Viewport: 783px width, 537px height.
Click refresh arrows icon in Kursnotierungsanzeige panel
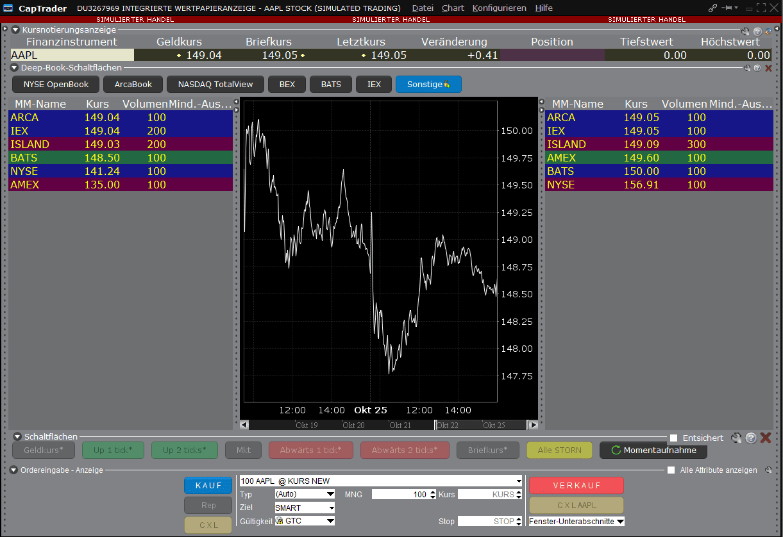click(768, 31)
